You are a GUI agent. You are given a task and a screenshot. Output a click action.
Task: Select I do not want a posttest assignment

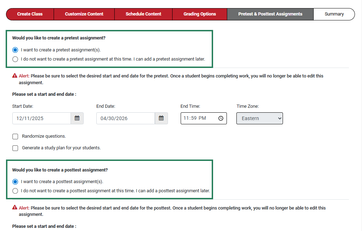click(x=15, y=191)
